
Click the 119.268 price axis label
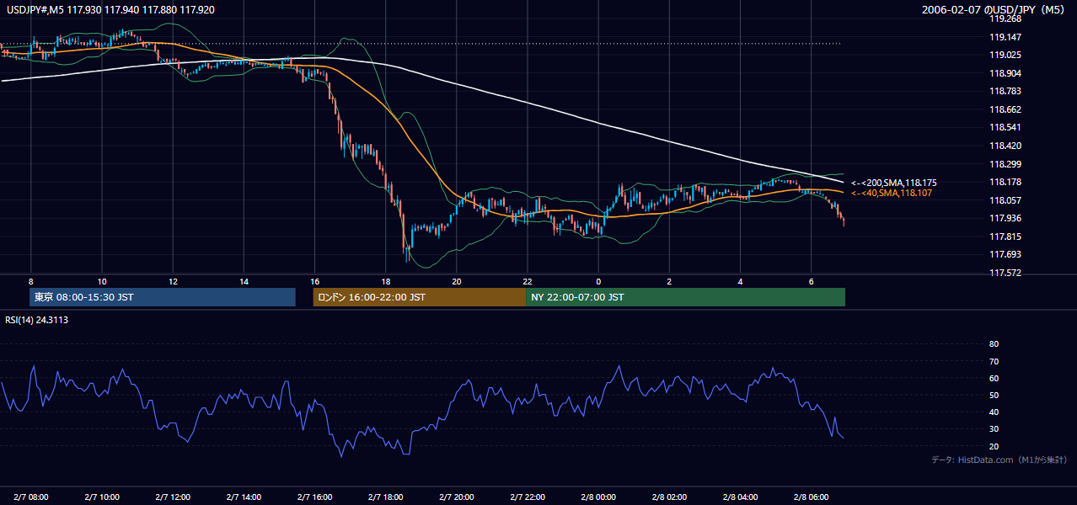coord(1005,19)
